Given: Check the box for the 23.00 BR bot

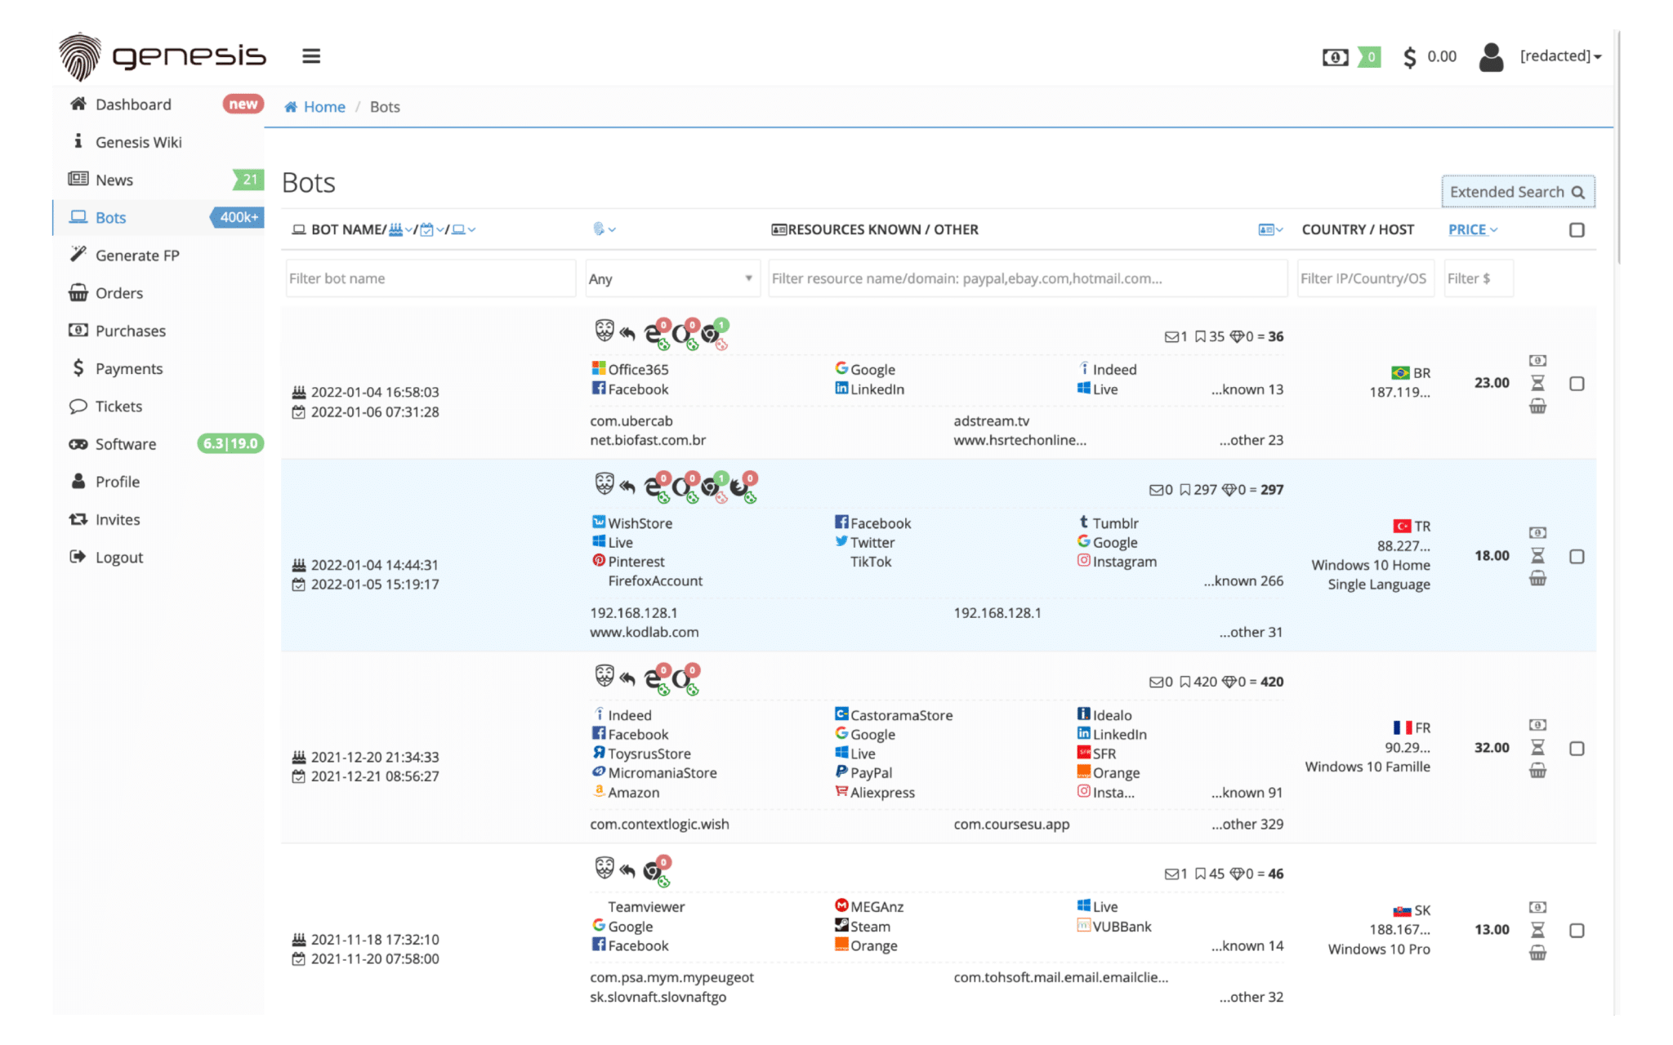Looking at the screenshot, I should pyautogui.click(x=1577, y=384).
